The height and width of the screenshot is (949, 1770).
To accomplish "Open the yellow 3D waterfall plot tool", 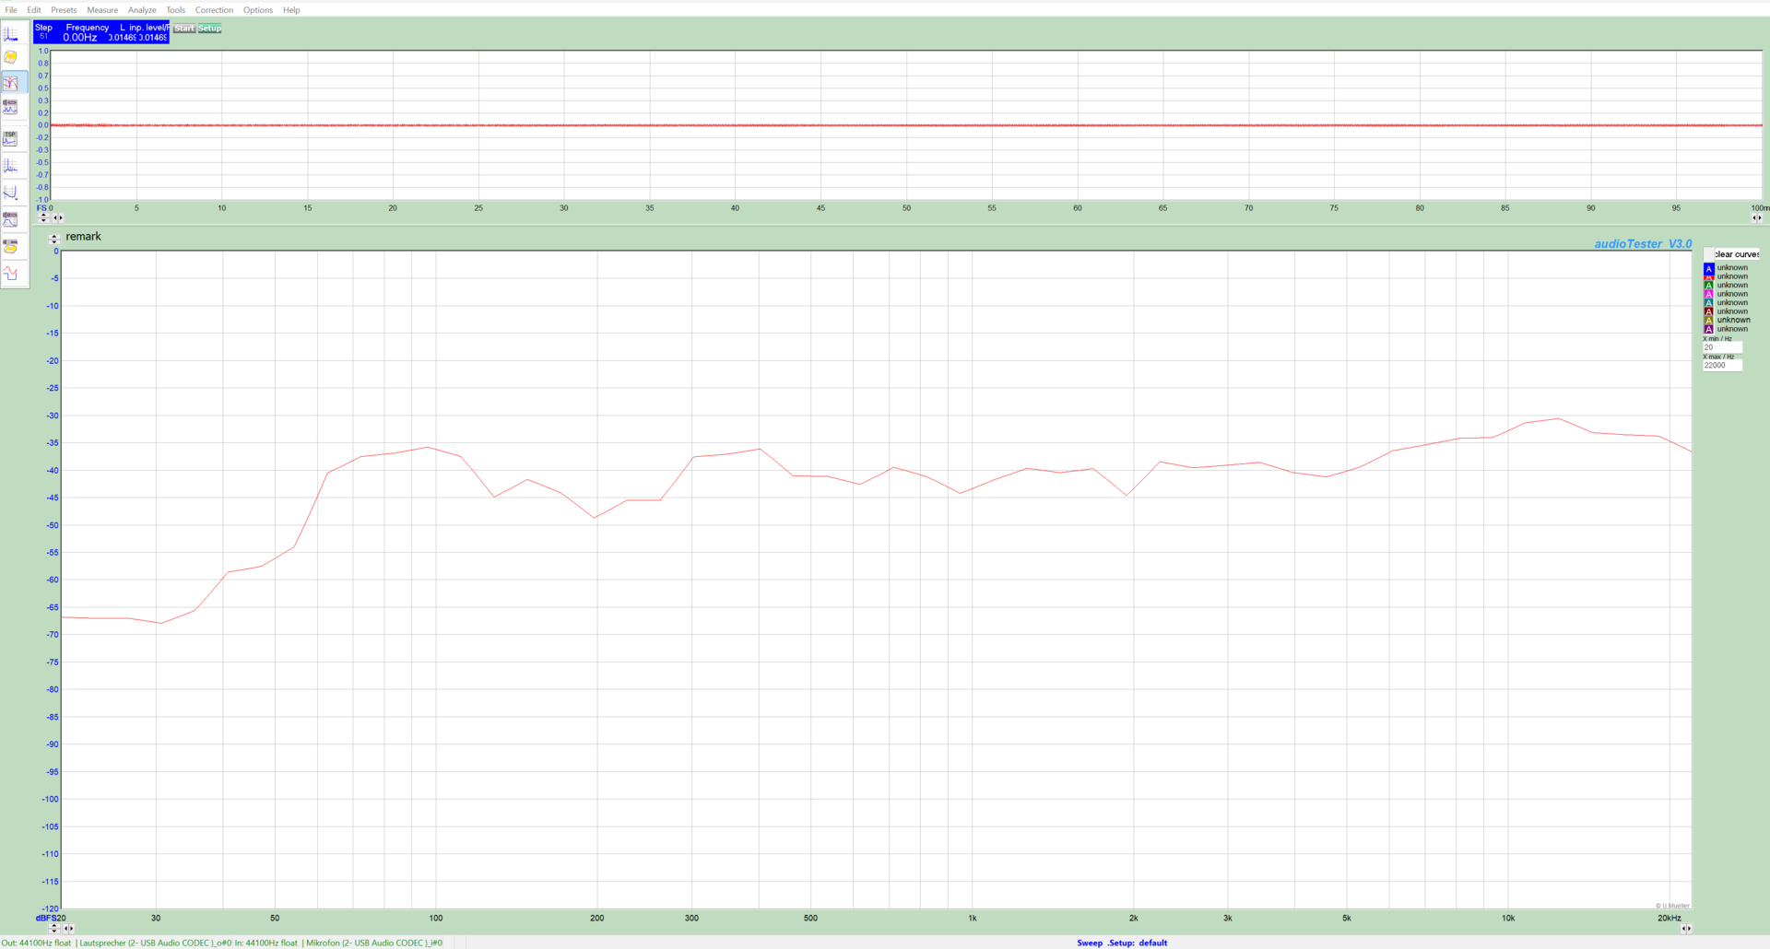I will [11, 57].
